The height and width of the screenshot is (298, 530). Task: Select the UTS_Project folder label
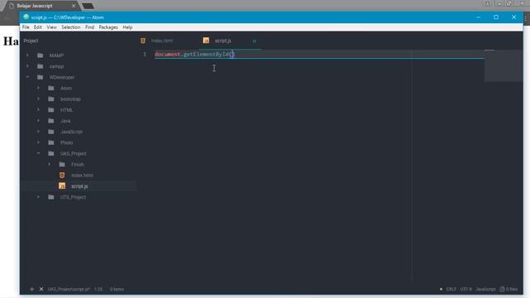(73, 197)
